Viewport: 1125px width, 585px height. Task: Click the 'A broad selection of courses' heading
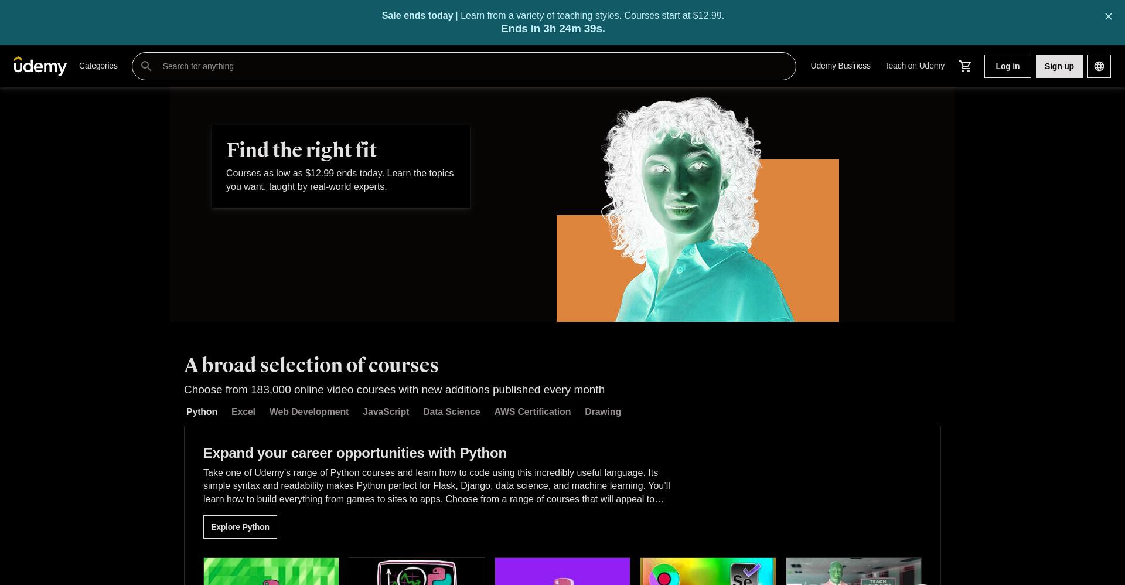[311, 365]
